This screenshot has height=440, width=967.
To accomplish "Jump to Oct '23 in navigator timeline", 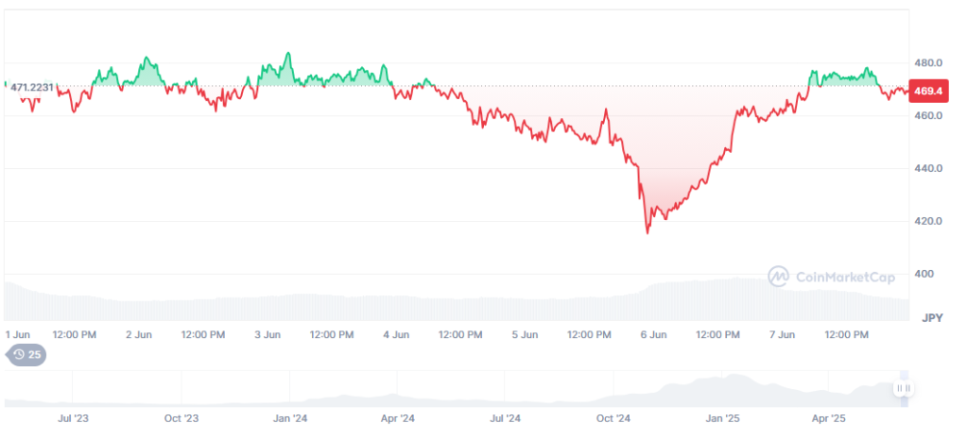I will [x=181, y=416].
